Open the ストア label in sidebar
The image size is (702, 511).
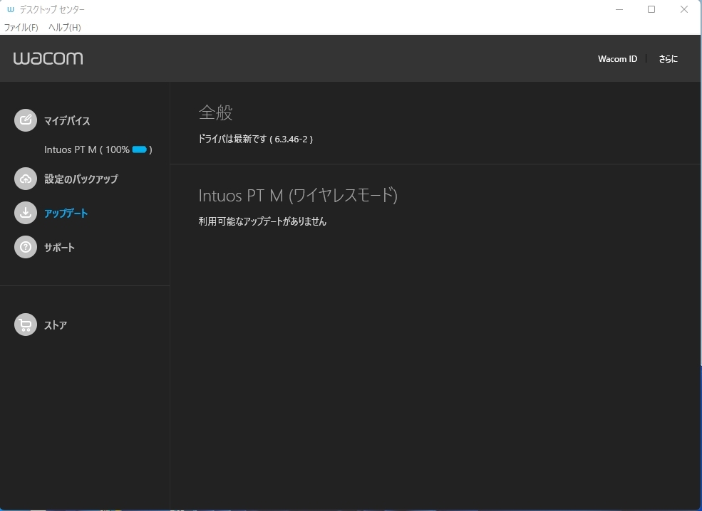click(x=56, y=325)
